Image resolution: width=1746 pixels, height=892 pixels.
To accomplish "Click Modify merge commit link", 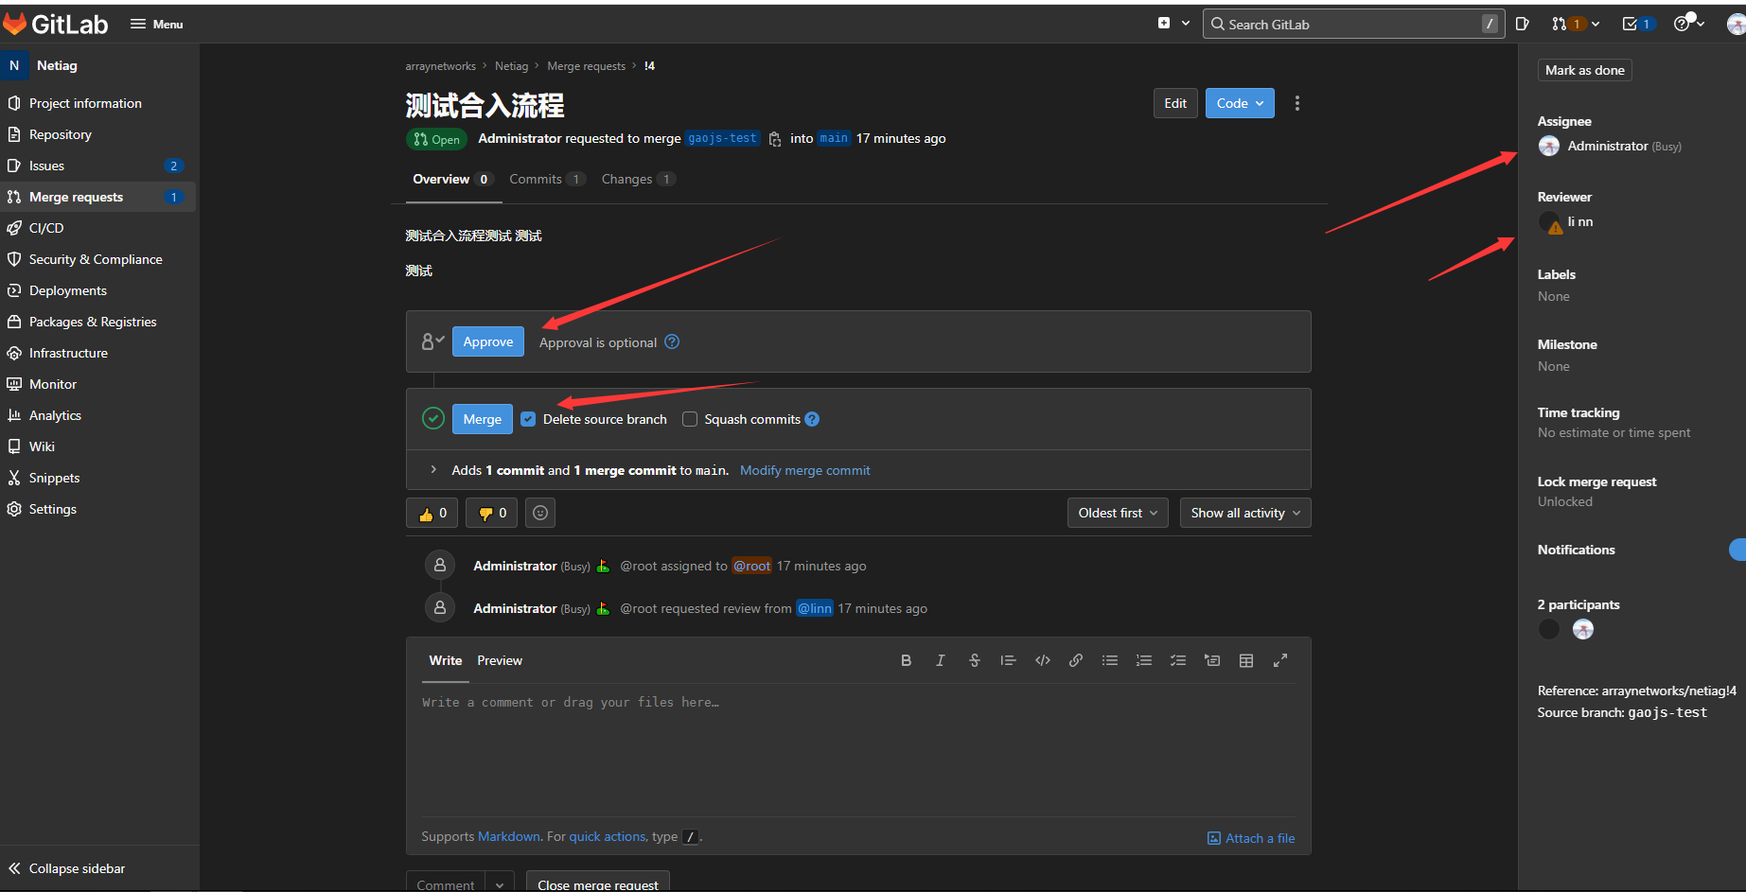I will tap(805, 470).
